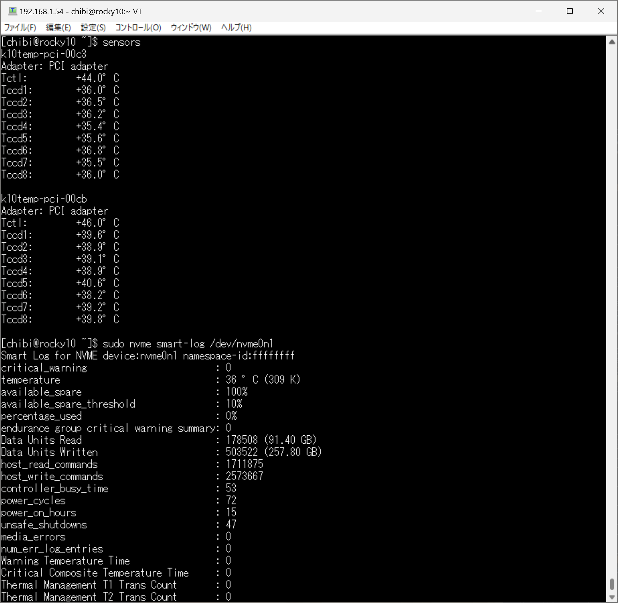Click the 'sensors' command text

[121, 42]
